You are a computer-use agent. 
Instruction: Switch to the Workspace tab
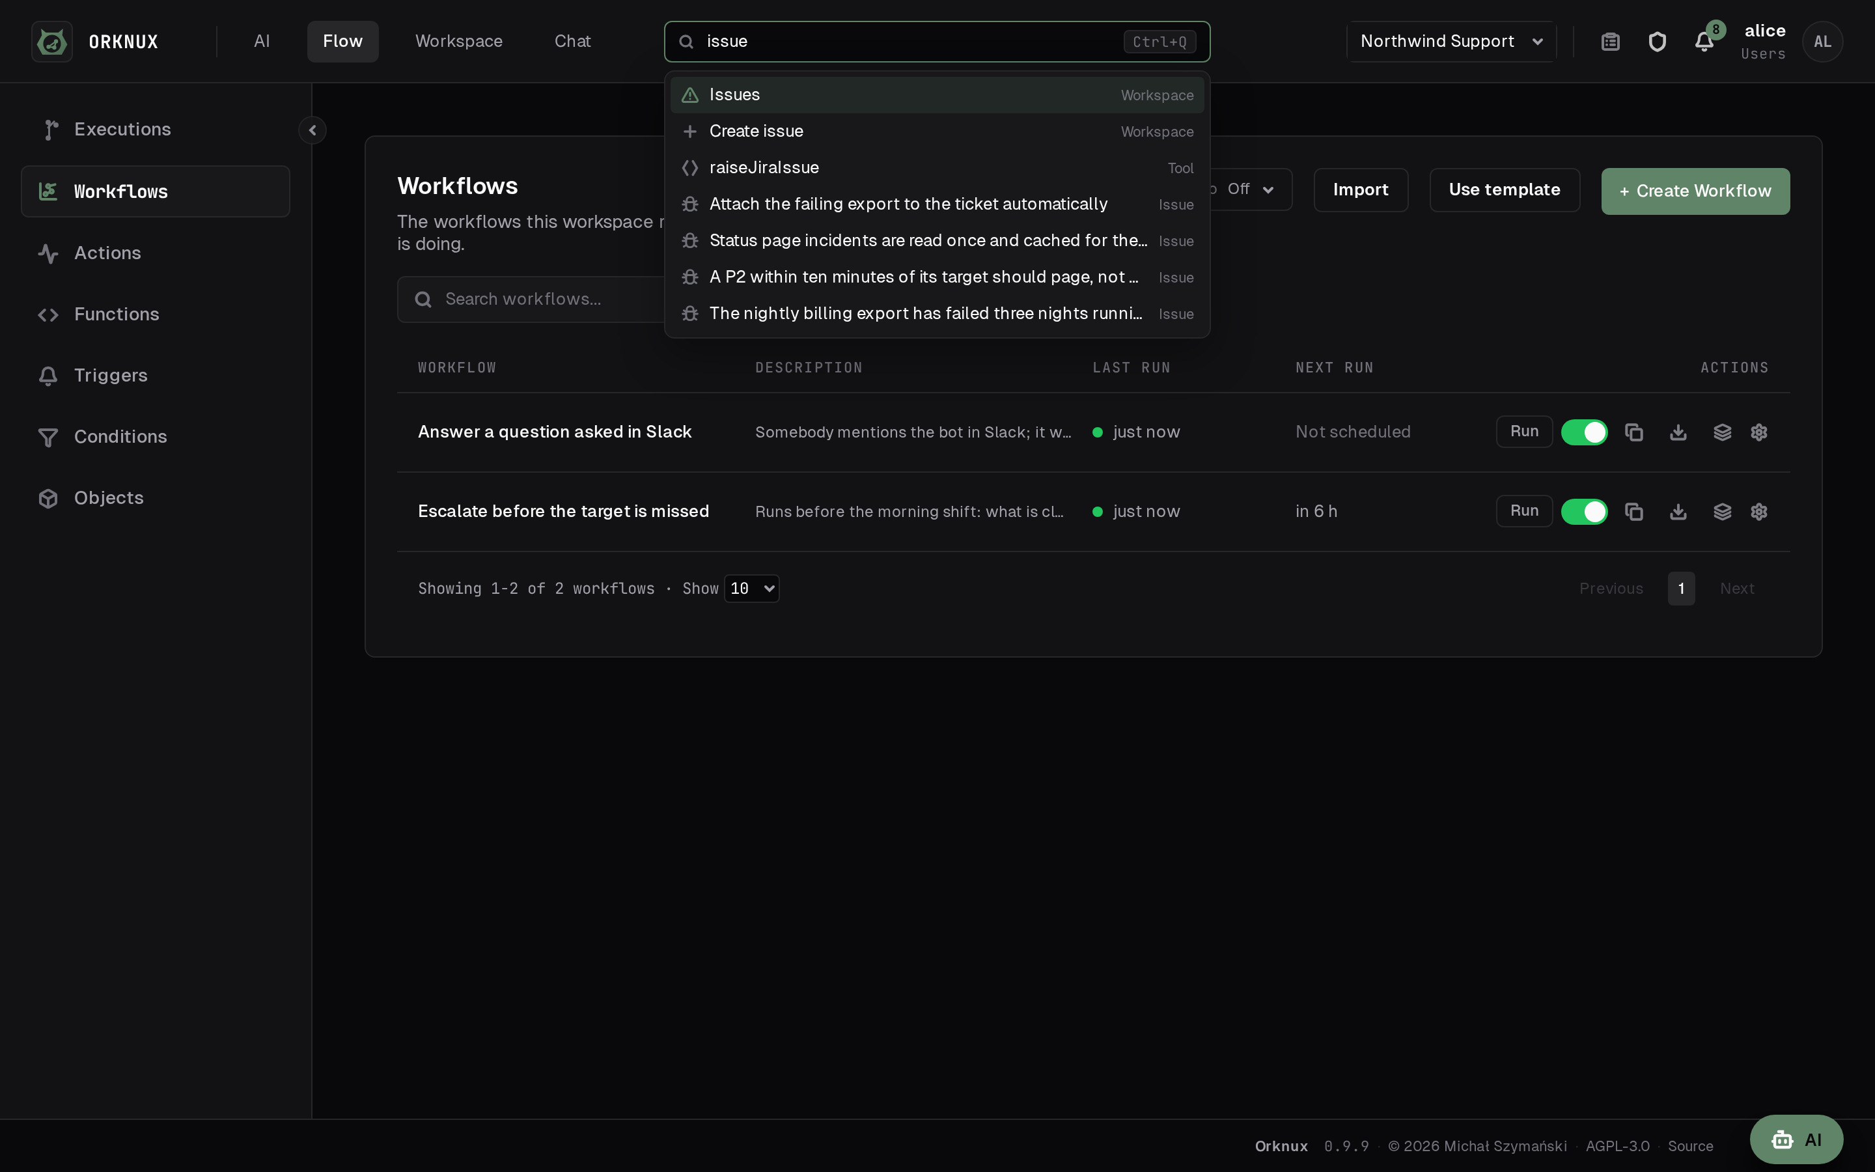pos(459,42)
